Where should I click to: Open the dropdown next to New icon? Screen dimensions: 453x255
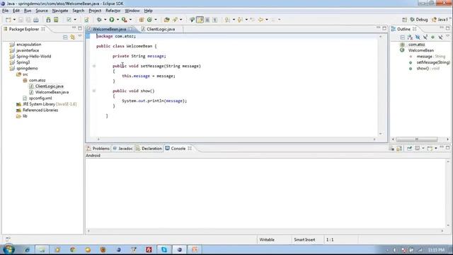pos(14,20)
